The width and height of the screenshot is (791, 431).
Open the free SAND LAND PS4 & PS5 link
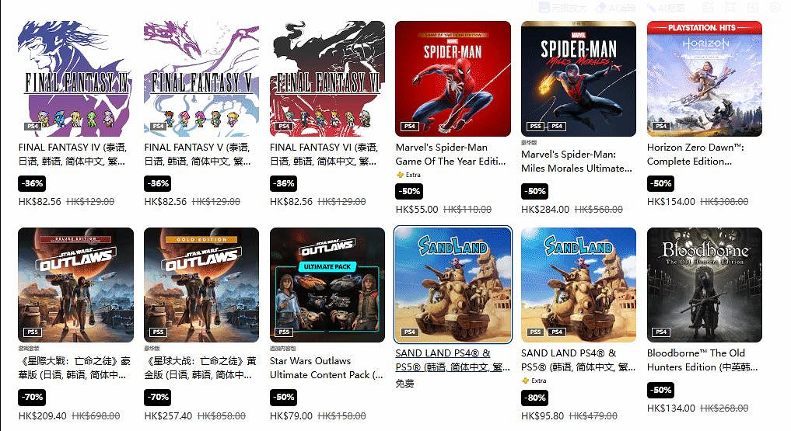point(453,360)
